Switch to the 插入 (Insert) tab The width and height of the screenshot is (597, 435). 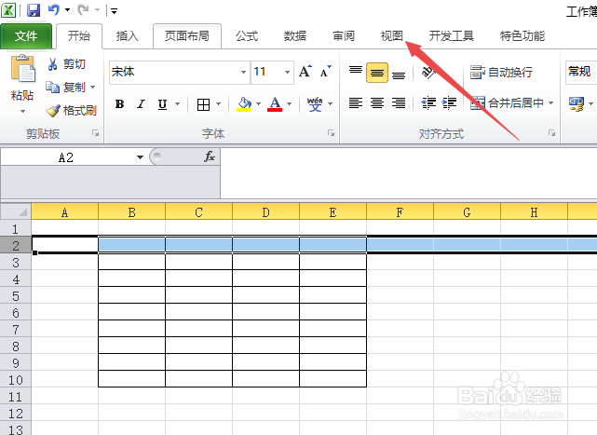pos(128,36)
